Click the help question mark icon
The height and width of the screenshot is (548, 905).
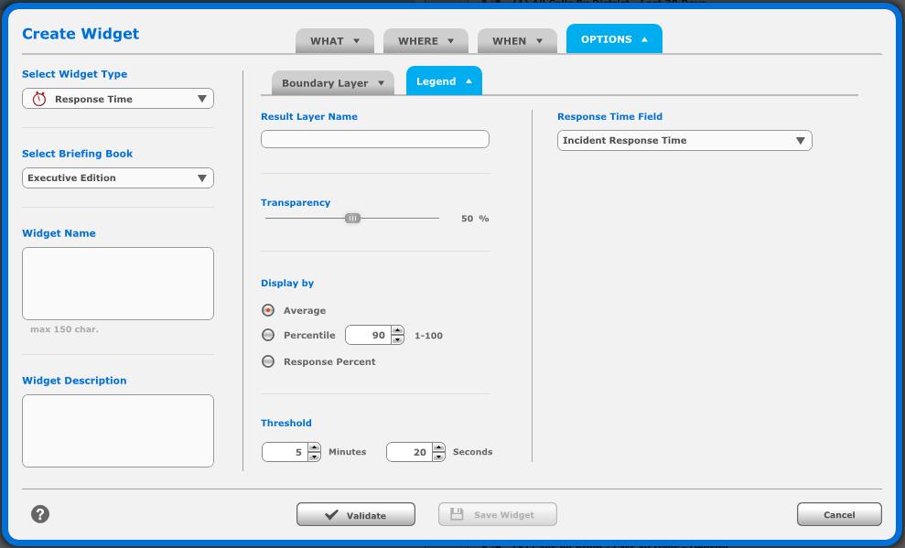pyautogui.click(x=40, y=514)
